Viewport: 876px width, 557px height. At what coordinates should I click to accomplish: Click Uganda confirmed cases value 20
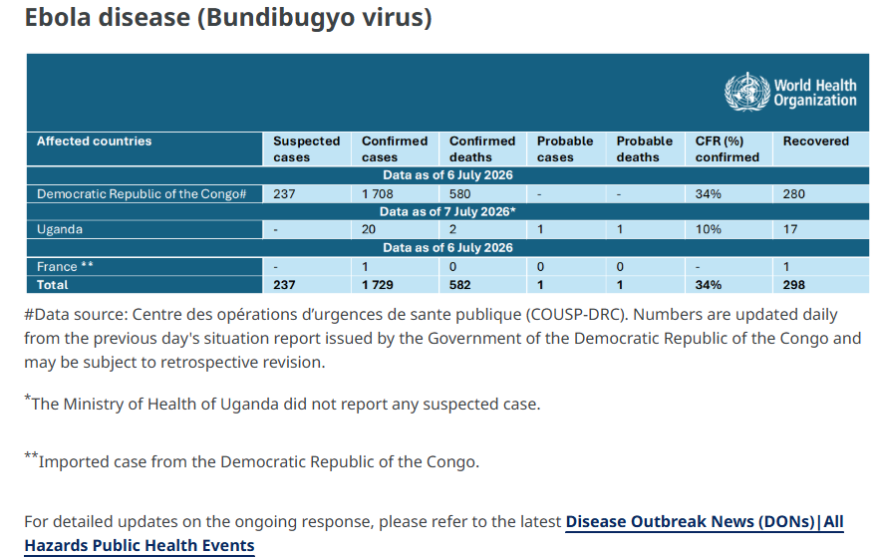click(368, 229)
